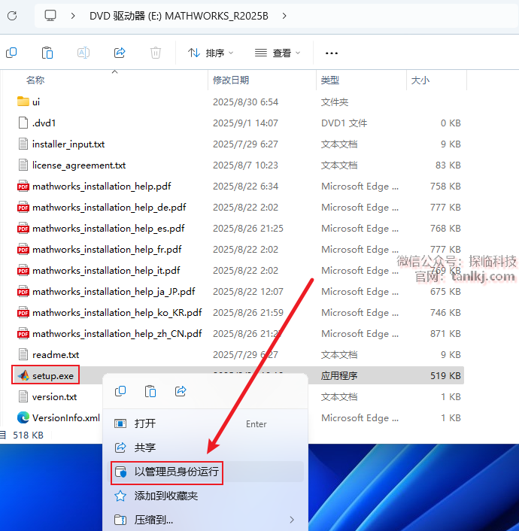This screenshot has width=519, height=531.
Task: Click the installer_input.txt file name
Action: (x=68, y=144)
